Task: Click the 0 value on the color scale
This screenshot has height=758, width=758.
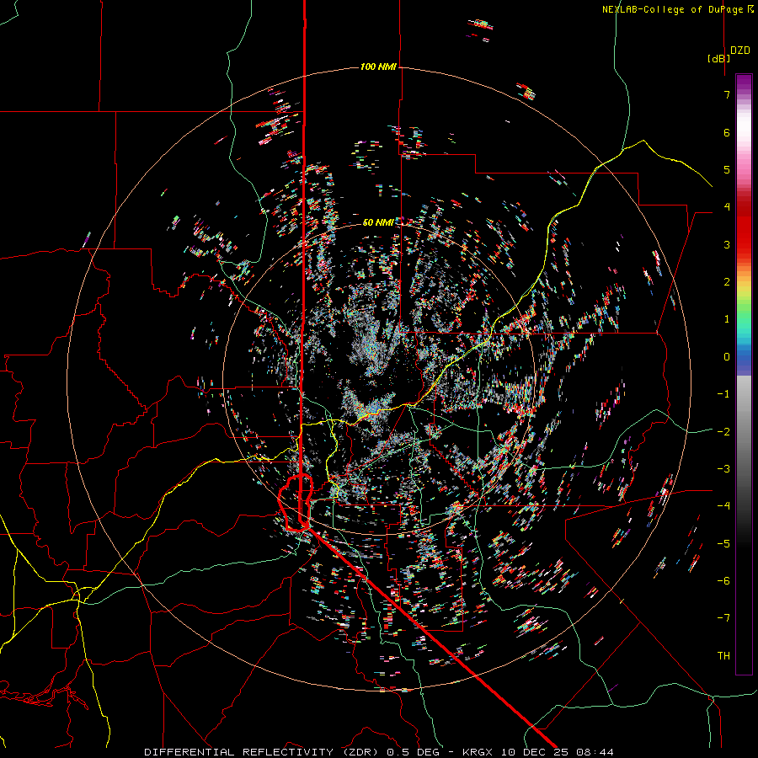Action: 727,357
